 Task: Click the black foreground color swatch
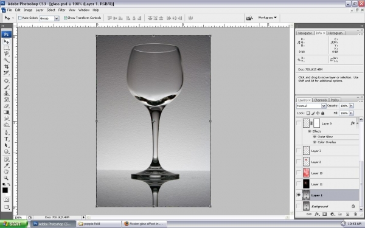5,190
